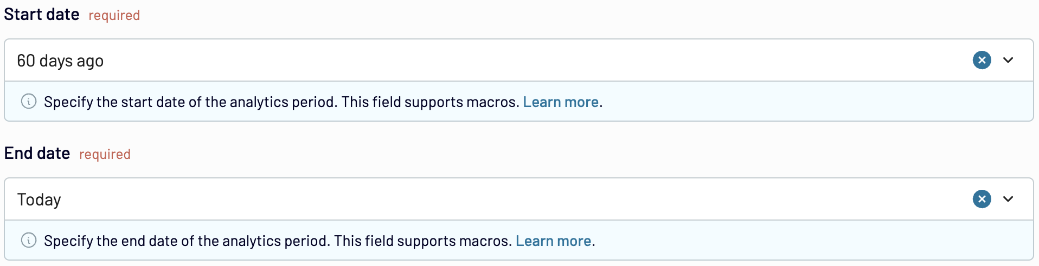The height and width of the screenshot is (266, 1039).
Task: Open Learn more link for end date
Action: pos(553,241)
